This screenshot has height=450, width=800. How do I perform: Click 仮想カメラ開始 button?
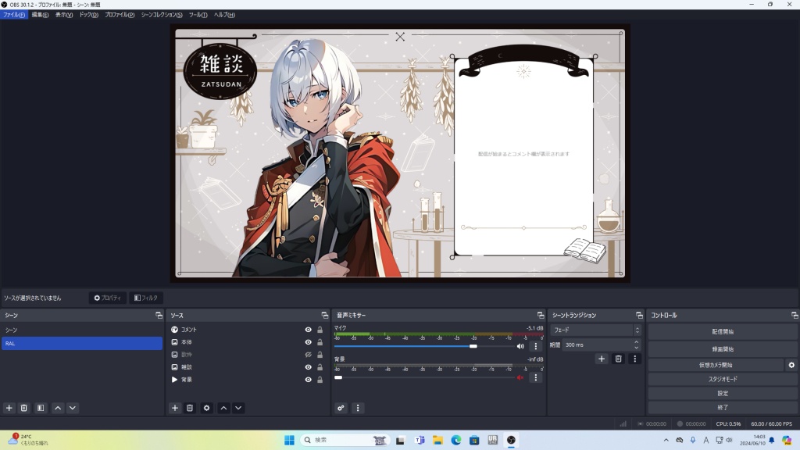pos(716,366)
